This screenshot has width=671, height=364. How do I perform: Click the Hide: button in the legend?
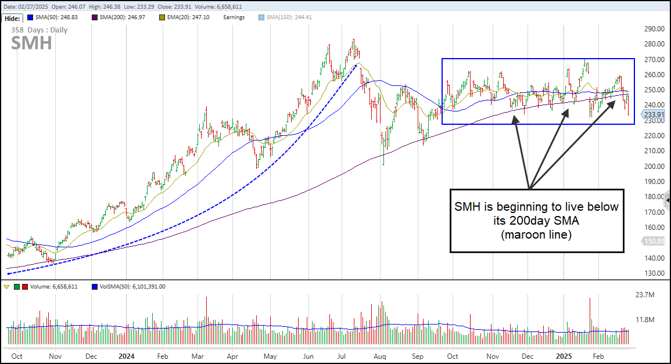pos(12,19)
